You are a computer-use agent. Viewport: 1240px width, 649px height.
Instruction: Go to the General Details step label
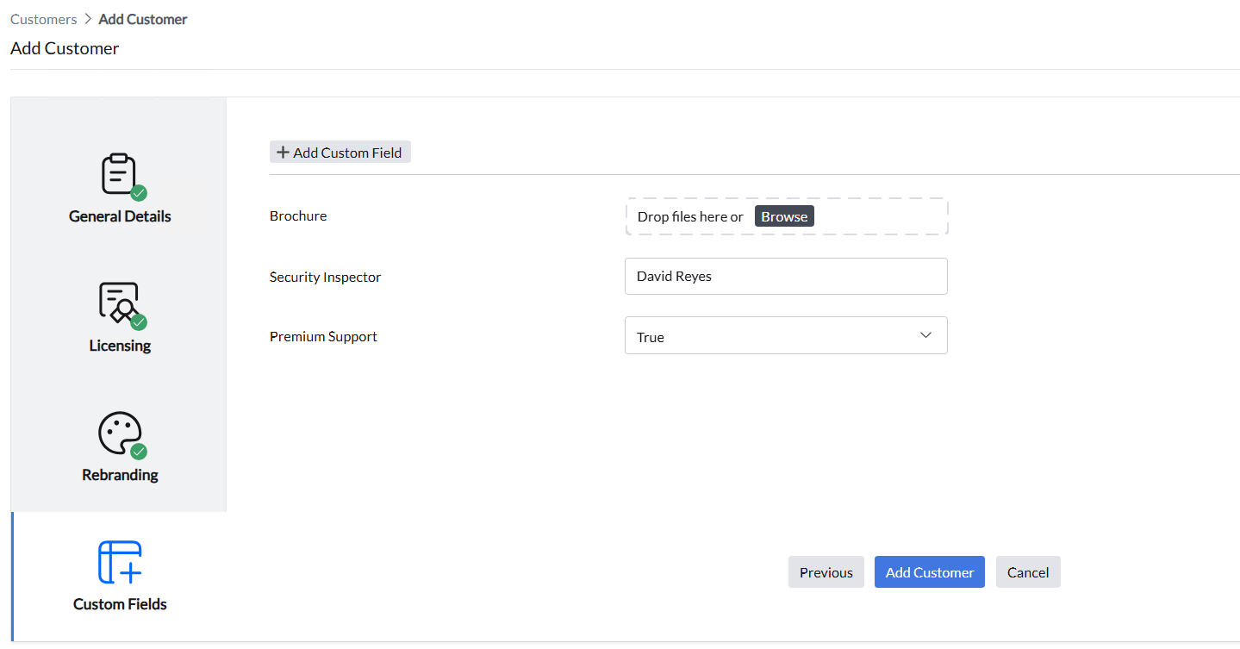pyautogui.click(x=120, y=216)
